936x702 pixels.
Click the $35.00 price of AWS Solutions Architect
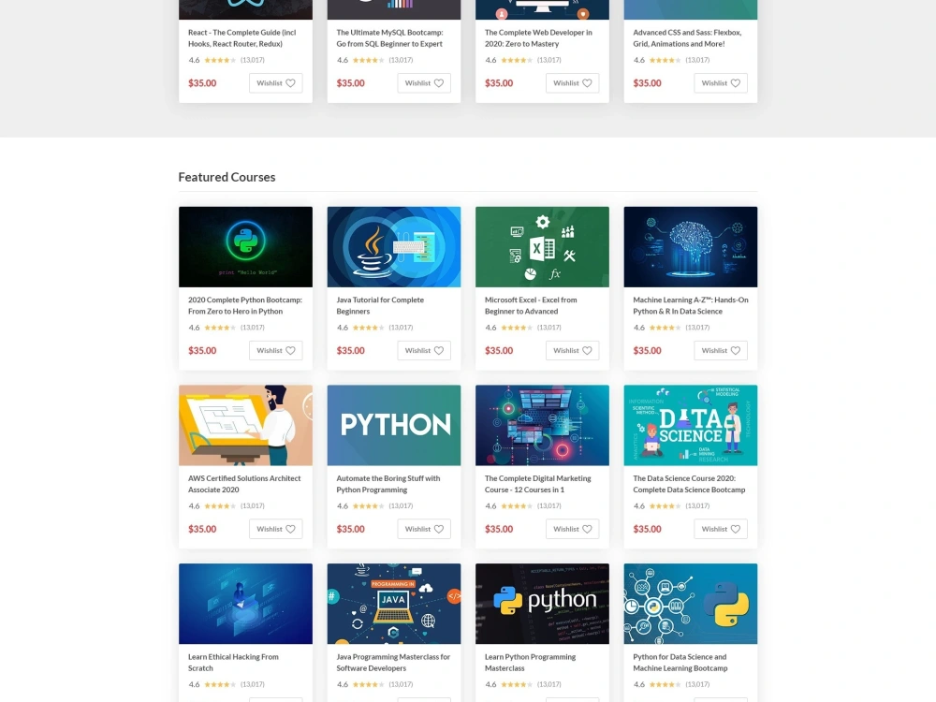(202, 530)
